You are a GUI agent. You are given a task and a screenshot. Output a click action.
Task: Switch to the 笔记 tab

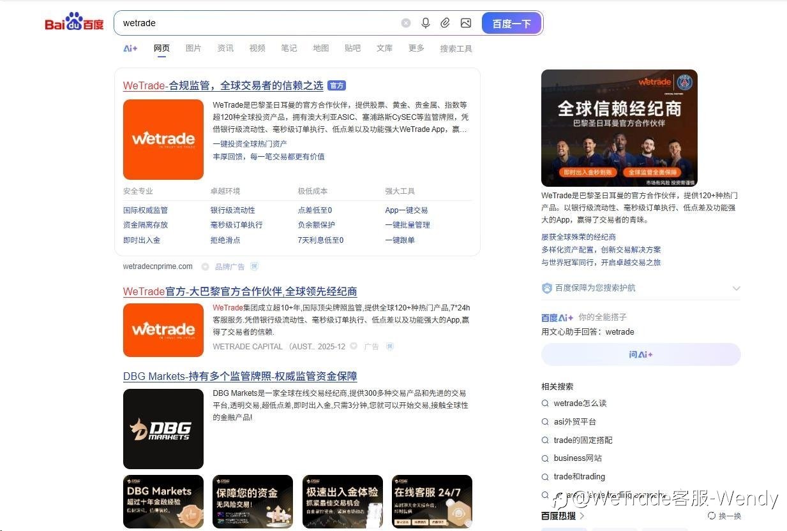[289, 48]
